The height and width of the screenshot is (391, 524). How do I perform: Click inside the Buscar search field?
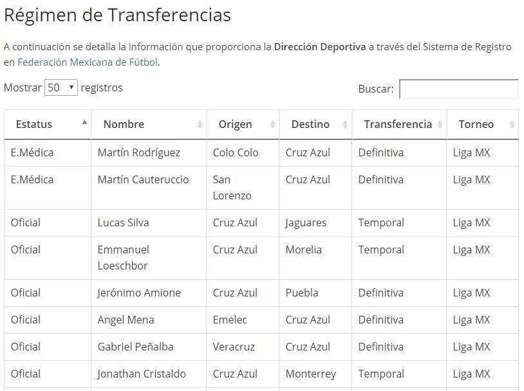[x=458, y=88]
